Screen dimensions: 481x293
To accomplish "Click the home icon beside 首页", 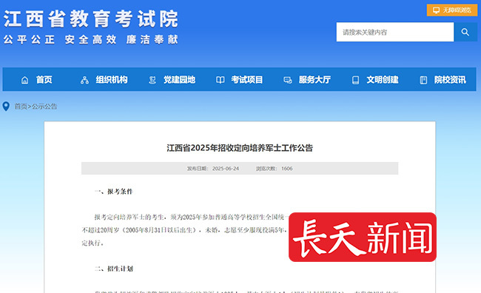I will point(25,80).
